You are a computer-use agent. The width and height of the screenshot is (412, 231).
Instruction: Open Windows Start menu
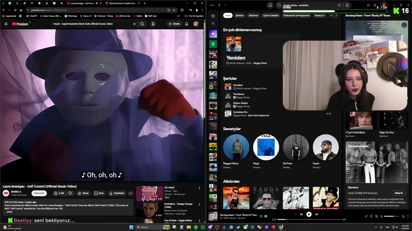coord(131,227)
